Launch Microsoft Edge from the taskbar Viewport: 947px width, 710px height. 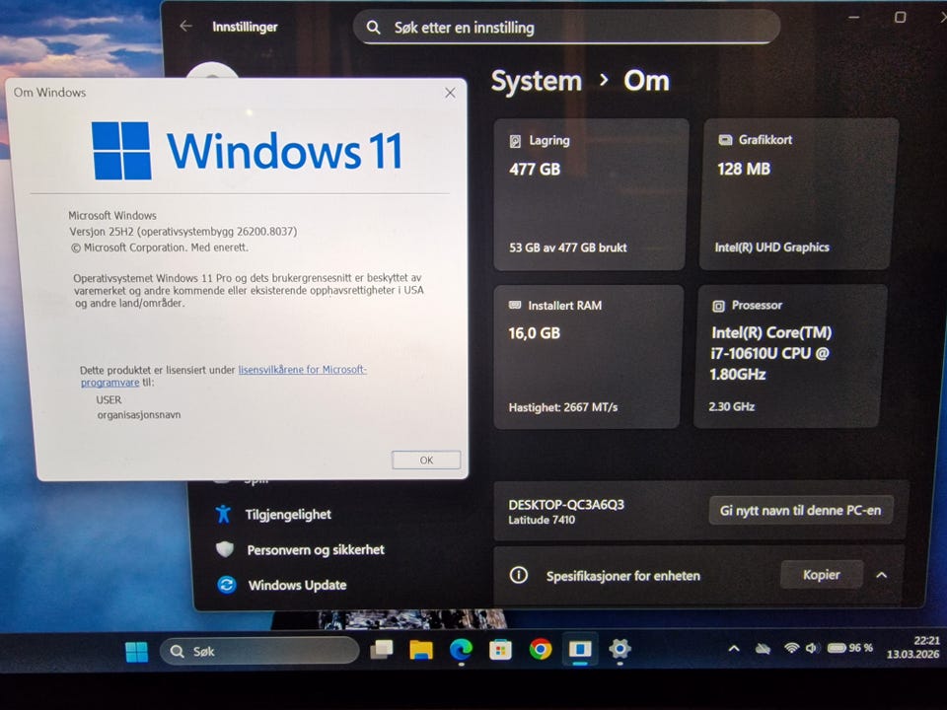coord(461,650)
